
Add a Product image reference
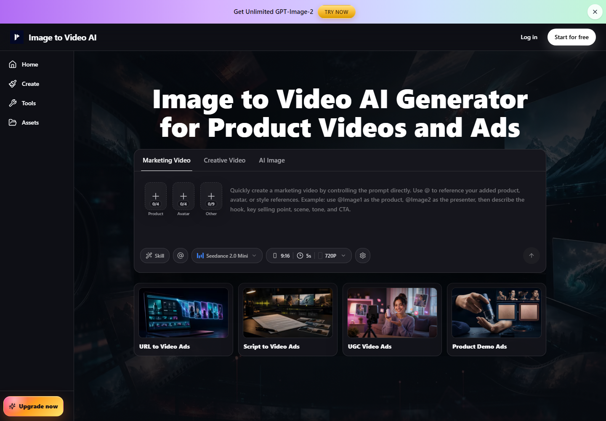(x=156, y=196)
